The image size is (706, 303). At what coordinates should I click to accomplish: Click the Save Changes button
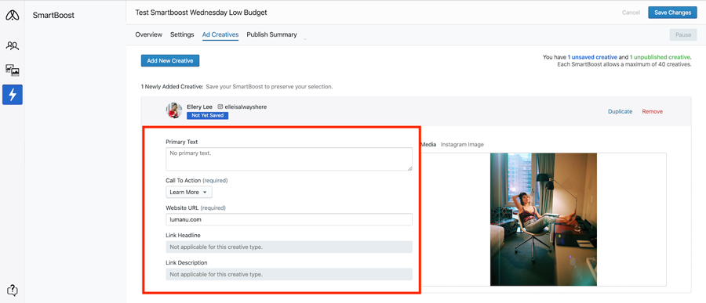[672, 13]
